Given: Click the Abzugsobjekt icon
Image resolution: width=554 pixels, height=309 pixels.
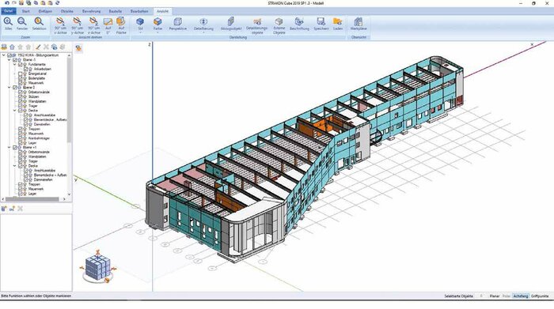Looking at the screenshot, I should (x=231, y=21).
